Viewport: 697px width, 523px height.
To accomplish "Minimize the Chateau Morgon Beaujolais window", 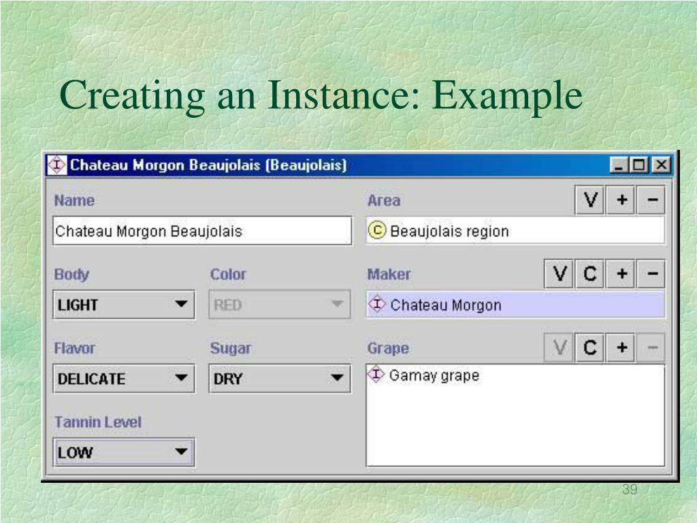I will click(x=619, y=165).
